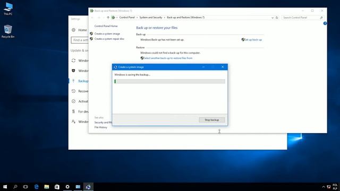Click the address bar Control Panel icon

click(x=113, y=18)
